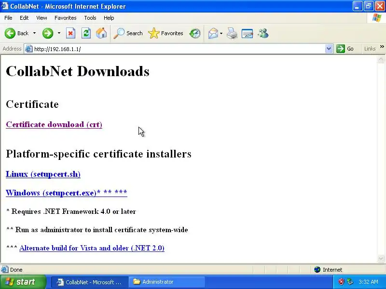Open Messenger with the people icon
The height and width of the screenshot is (289, 386).
pyautogui.click(x=263, y=33)
